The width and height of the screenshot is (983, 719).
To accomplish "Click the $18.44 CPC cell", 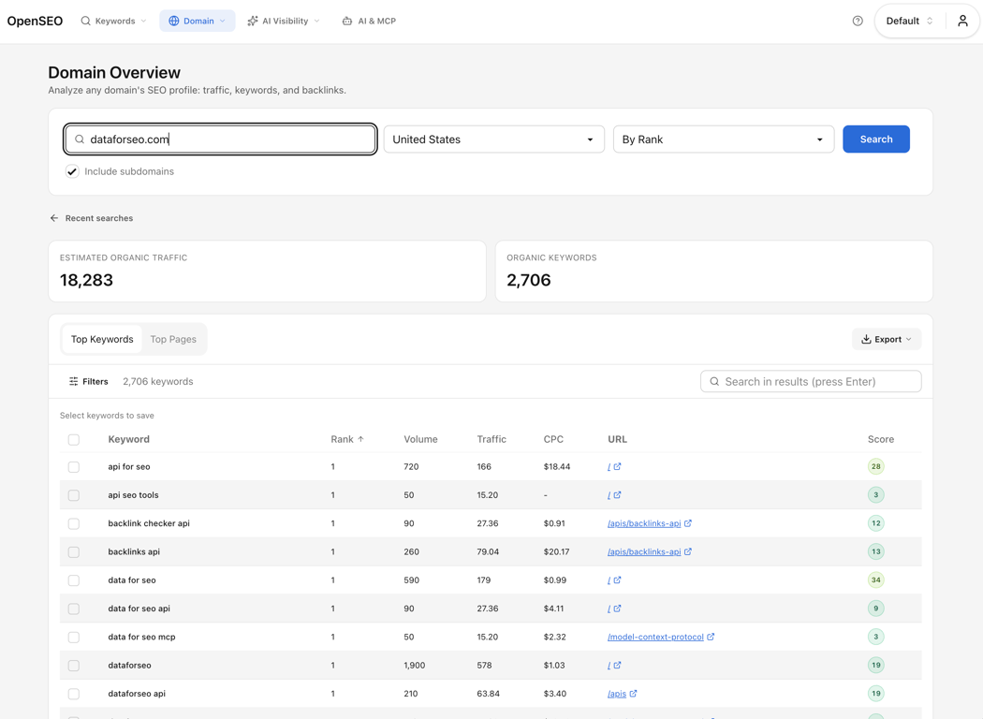I will [x=557, y=466].
